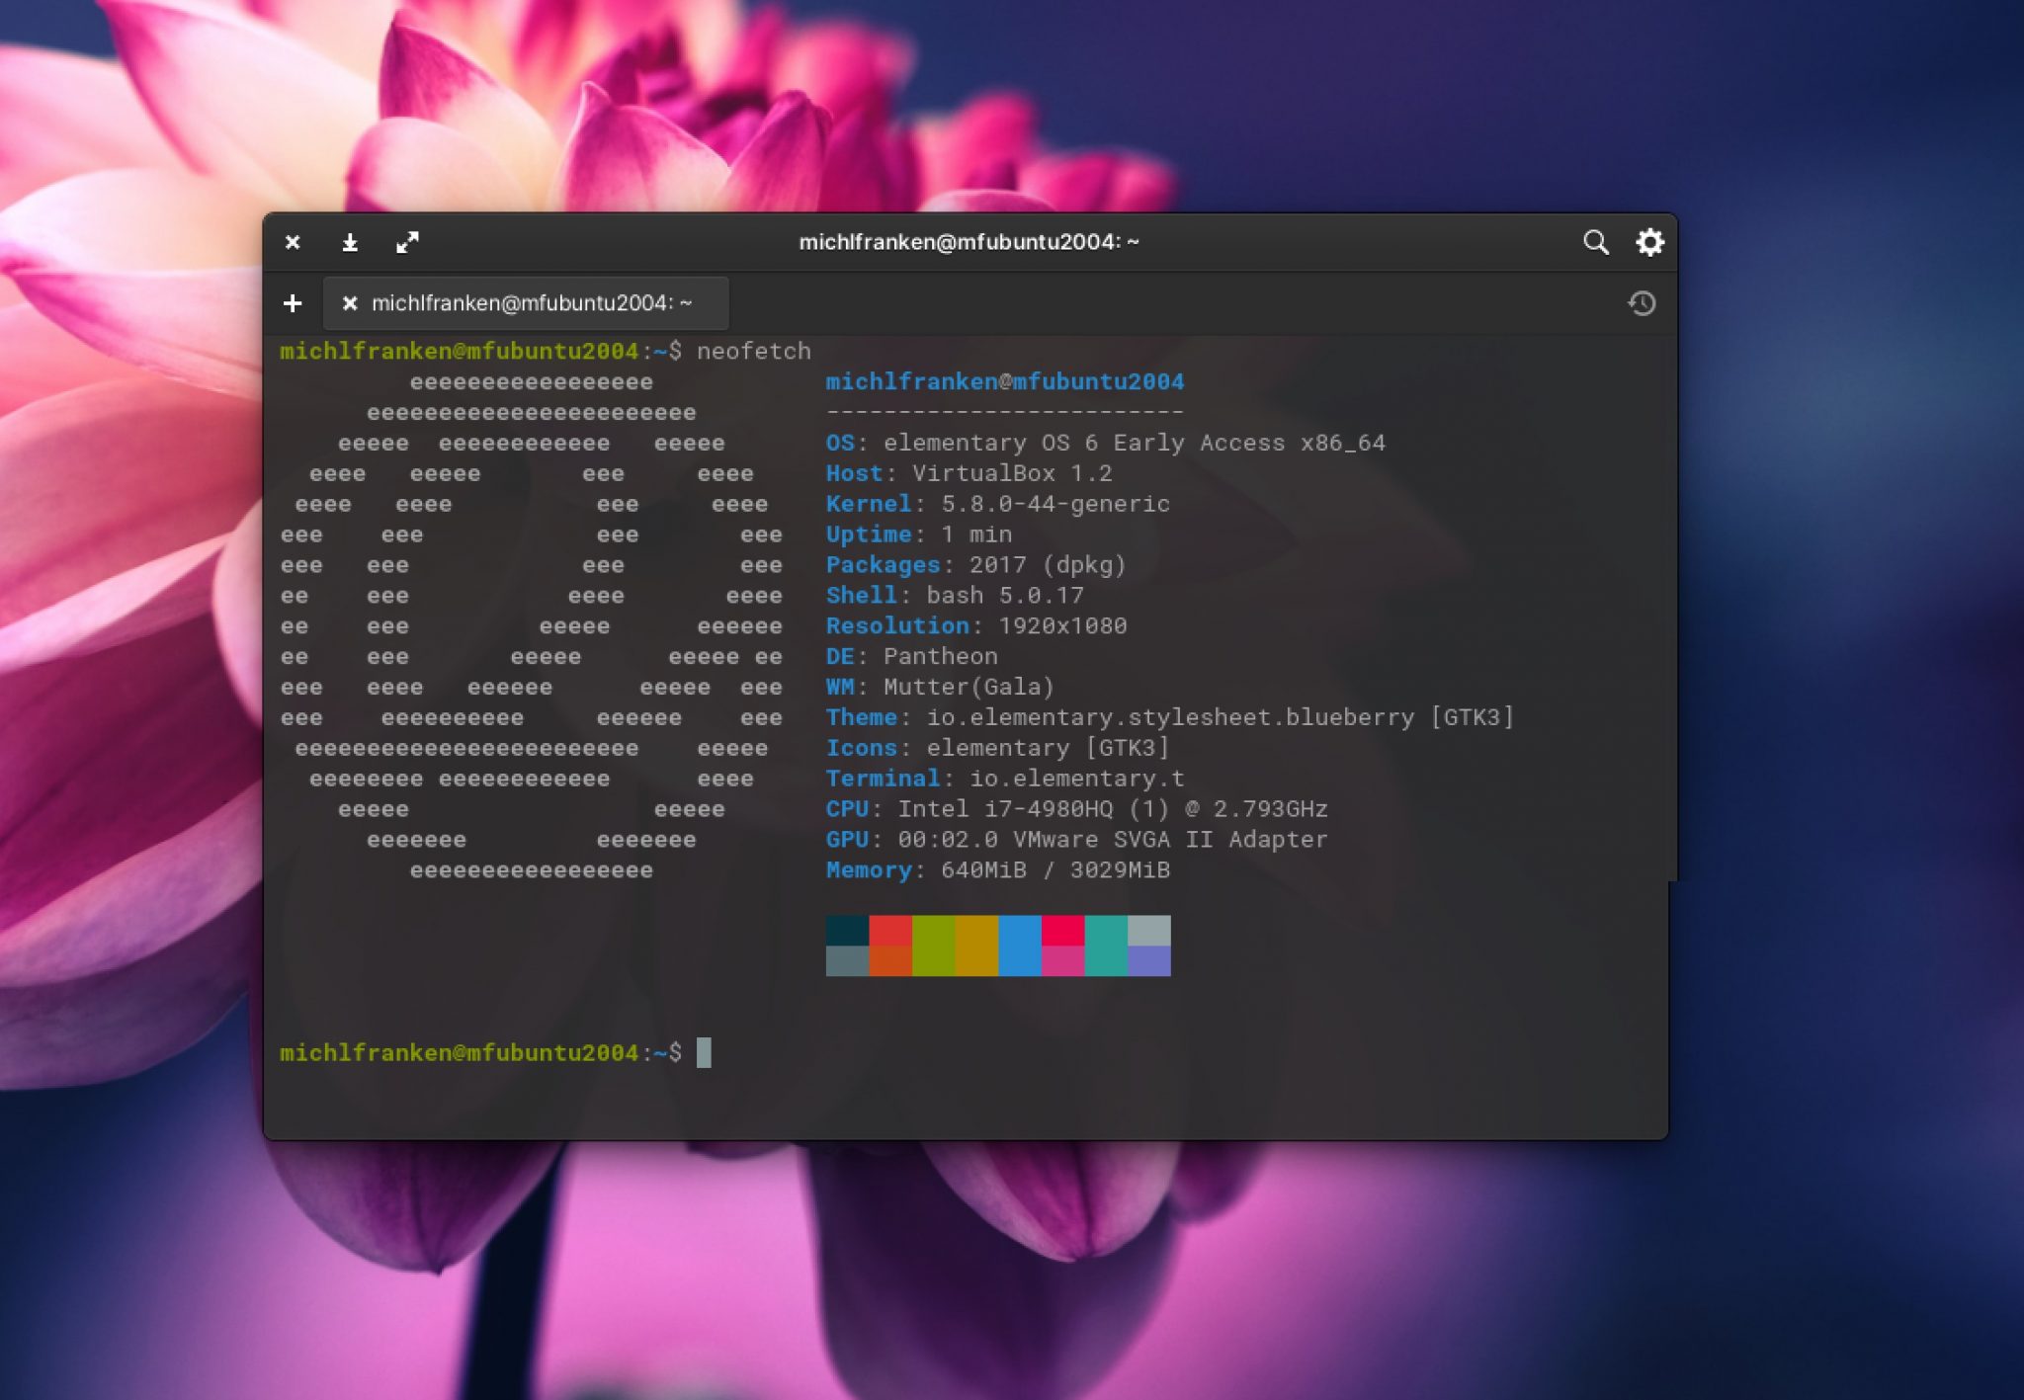Viewport: 2024px width, 1400px height.
Task: Click the bottom green michlfranken@mfubuntu2004 prompt
Action: [459, 1053]
